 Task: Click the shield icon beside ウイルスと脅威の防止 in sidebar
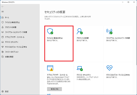point(3,22)
